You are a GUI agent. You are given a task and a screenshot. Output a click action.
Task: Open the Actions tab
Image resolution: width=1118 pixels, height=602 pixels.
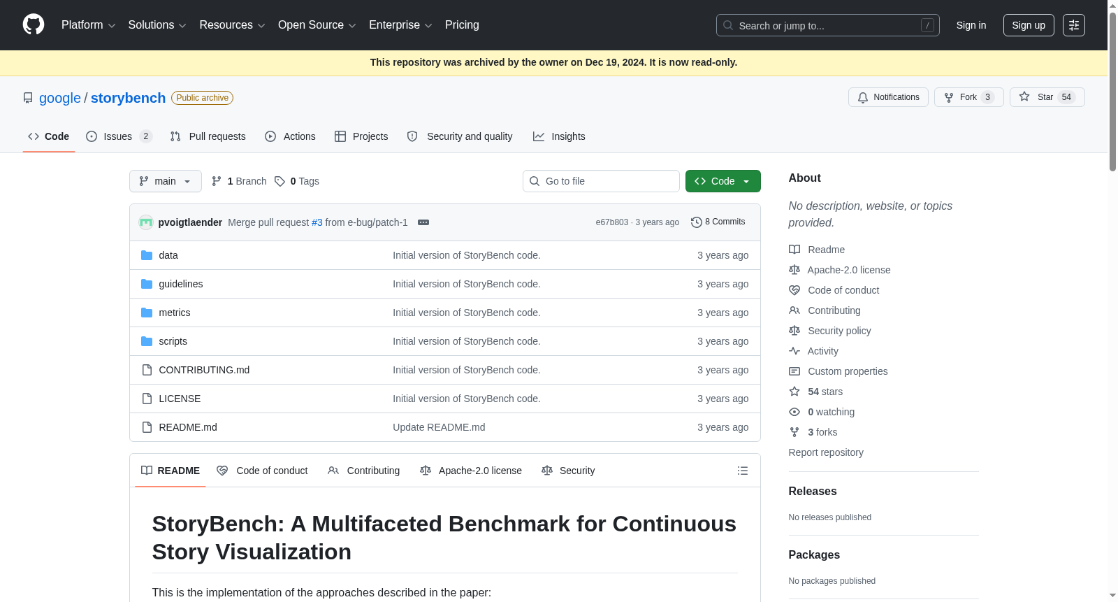[x=290, y=136]
